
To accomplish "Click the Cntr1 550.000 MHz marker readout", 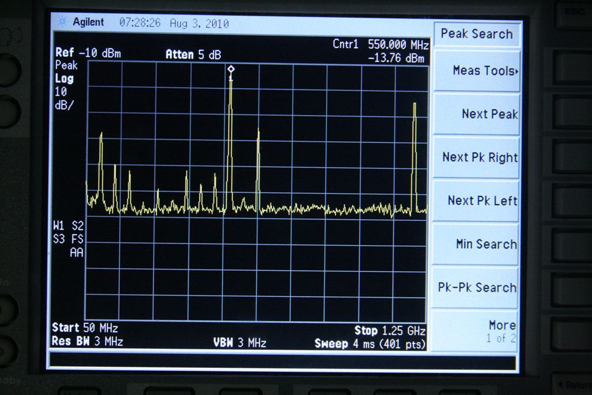I will point(380,45).
